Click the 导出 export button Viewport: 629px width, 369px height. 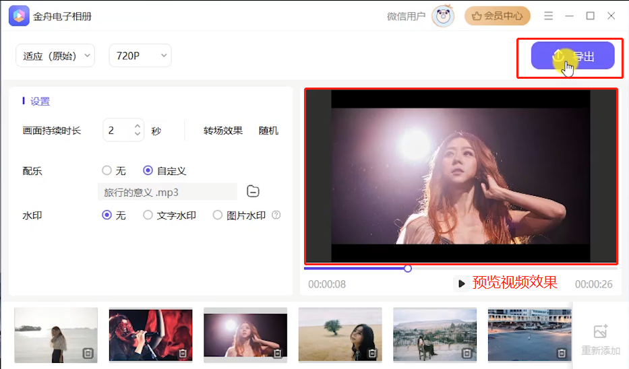click(x=572, y=56)
